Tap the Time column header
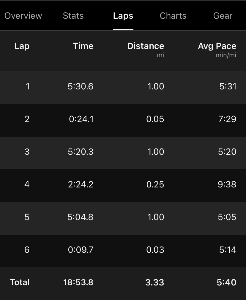246x300 pixels. (x=83, y=46)
